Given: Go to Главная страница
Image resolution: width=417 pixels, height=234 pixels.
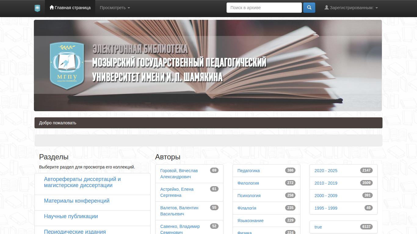Looking at the screenshot, I should tap(70, 8).
